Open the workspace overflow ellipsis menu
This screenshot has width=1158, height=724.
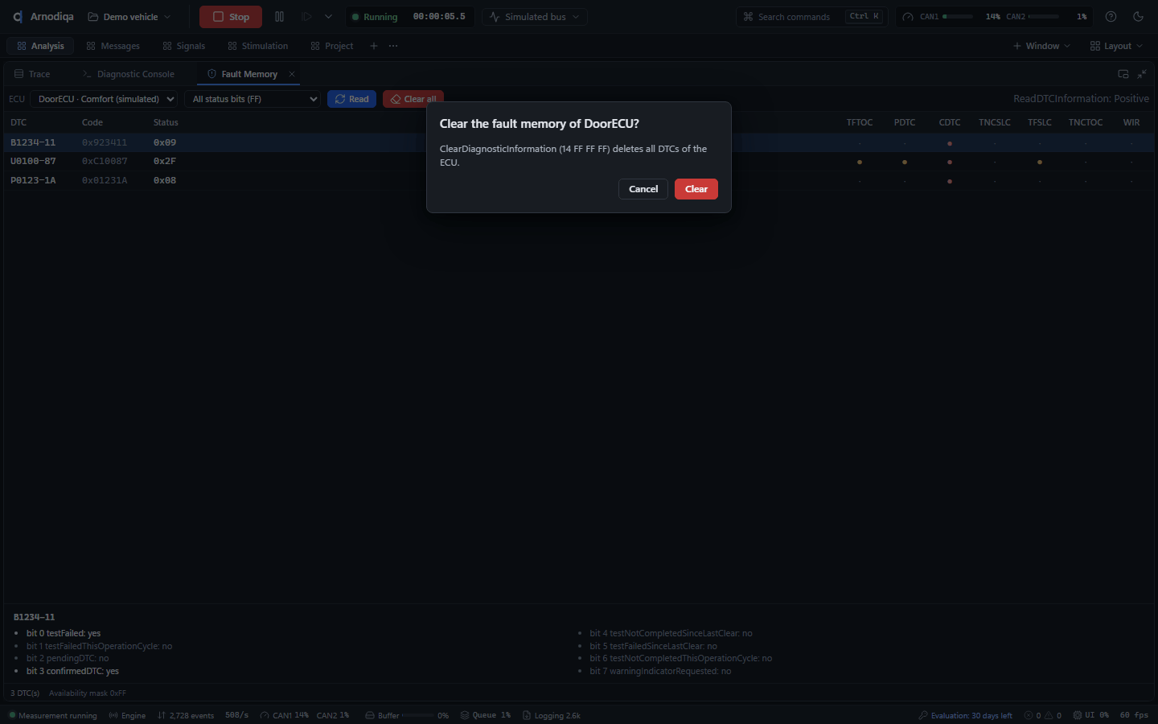(x=393, y=46)
